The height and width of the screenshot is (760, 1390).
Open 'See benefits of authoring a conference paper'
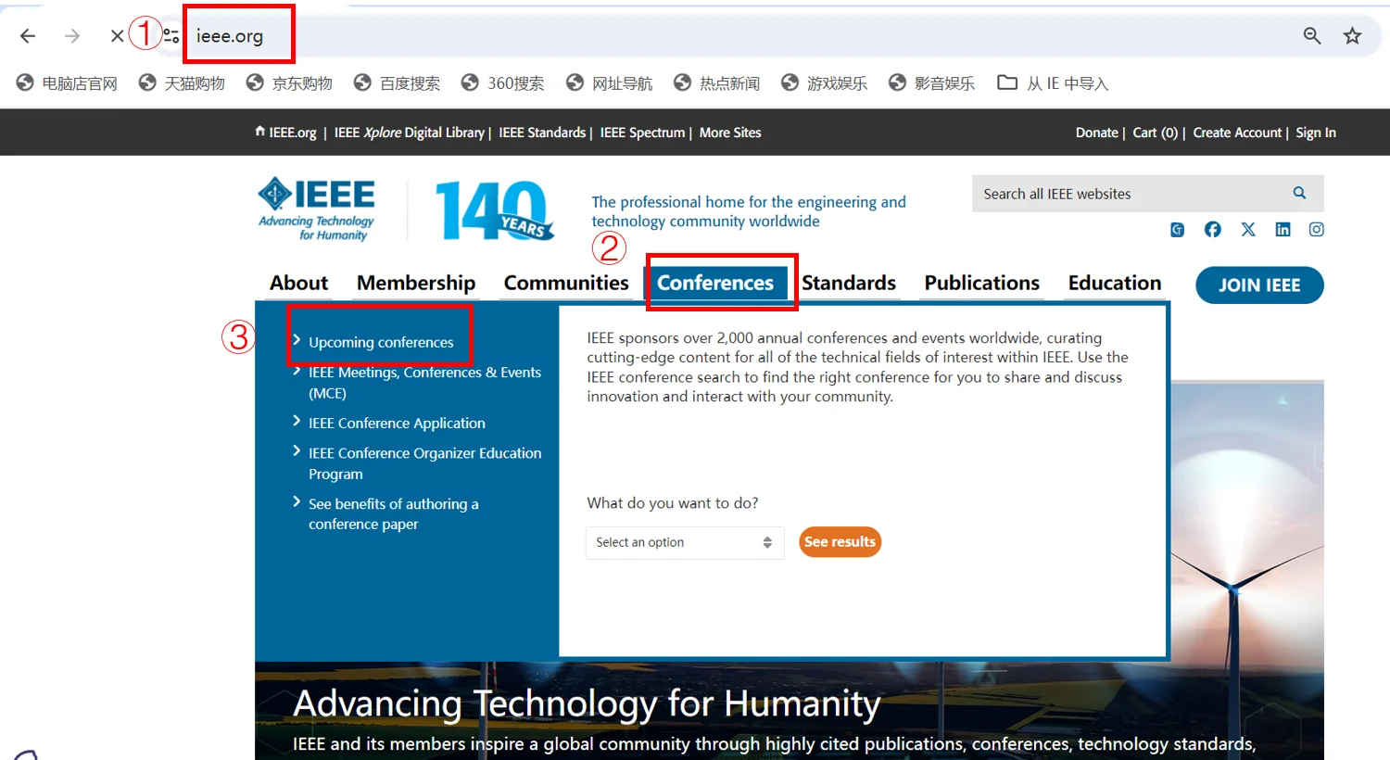pos(394,514)
